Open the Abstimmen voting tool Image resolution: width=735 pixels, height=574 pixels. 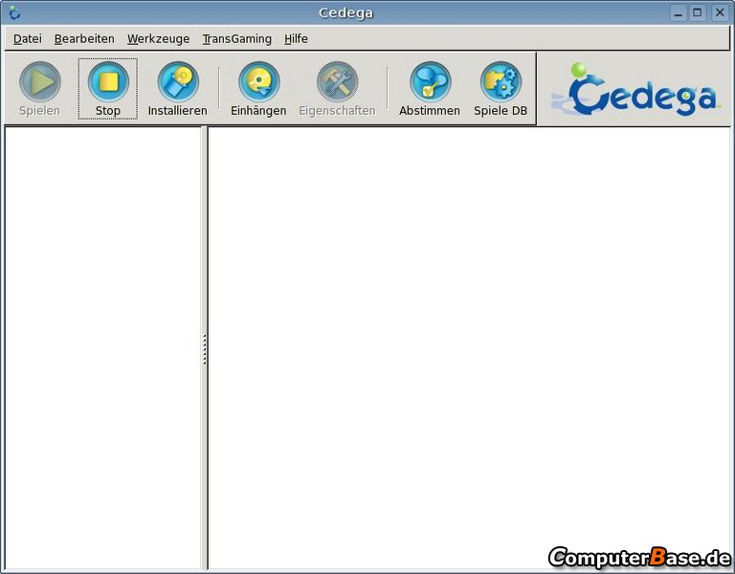coord(430,89)
